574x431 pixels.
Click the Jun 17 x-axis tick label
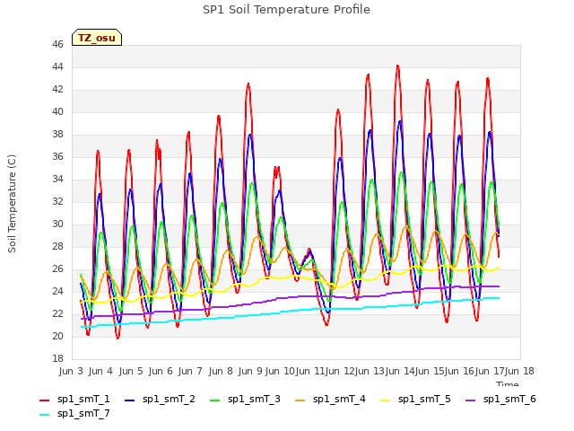pyautogui.click(x=490, y=371)
